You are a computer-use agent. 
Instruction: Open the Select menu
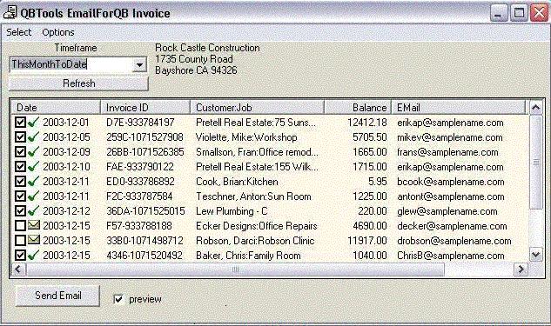coord(18,32)
